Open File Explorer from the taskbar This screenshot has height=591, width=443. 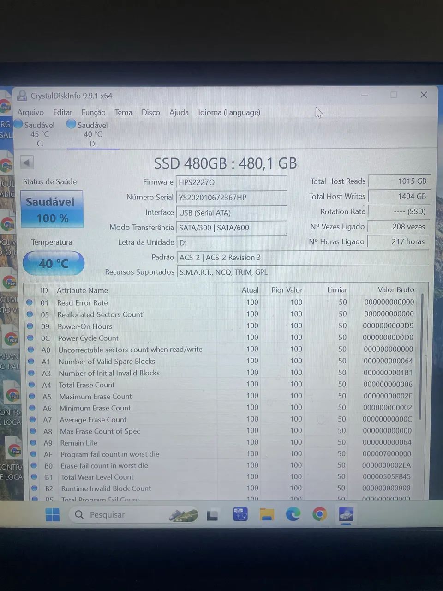point(267,514)
